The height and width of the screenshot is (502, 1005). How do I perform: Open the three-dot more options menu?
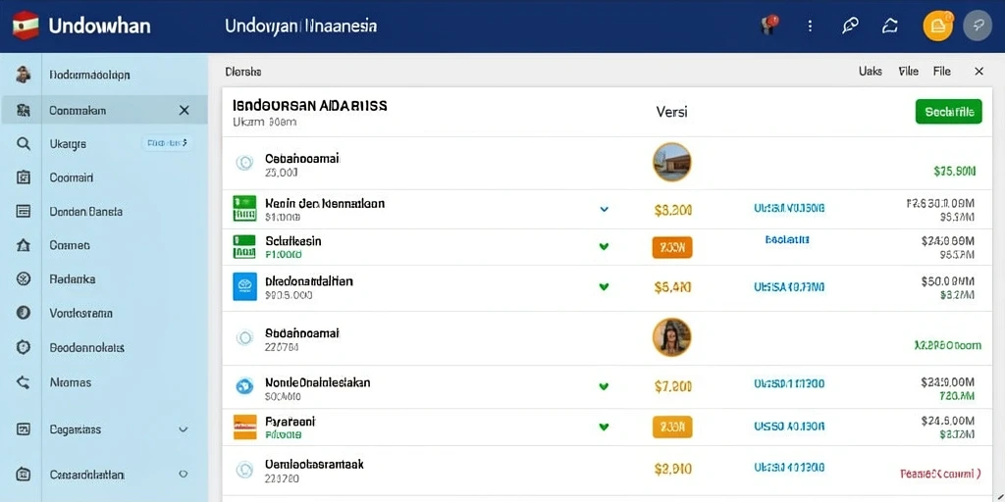810,26
